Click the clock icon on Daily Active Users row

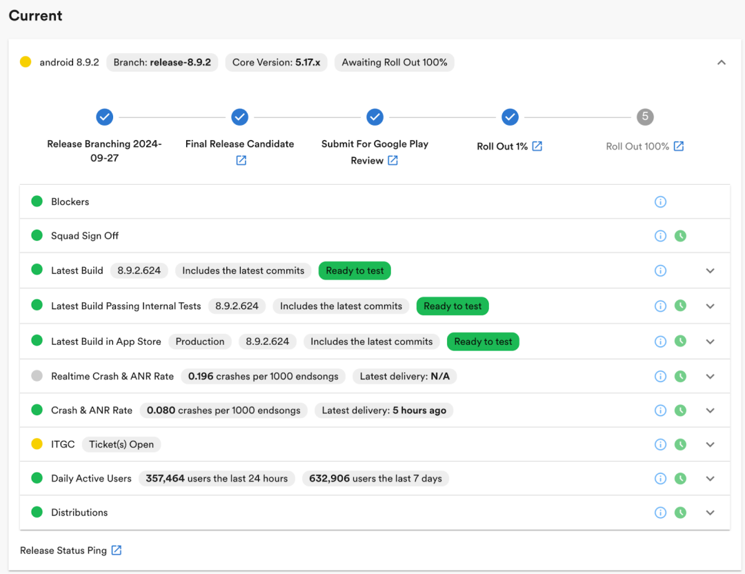pos(680,479)
